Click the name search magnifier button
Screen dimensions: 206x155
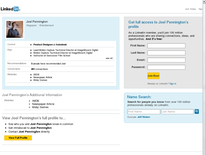(x=197, y=111)
